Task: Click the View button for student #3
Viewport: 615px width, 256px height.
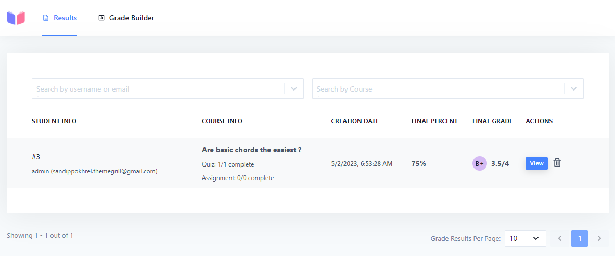Action: point(536,163)
